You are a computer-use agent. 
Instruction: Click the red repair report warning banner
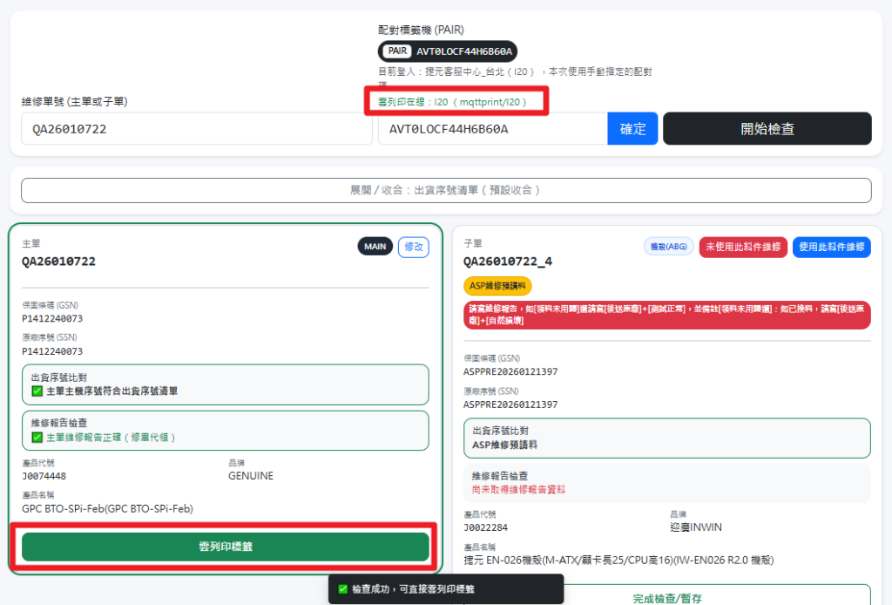coord(666,315)
